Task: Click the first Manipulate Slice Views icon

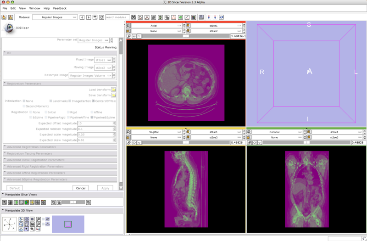Action: point(4,202)
